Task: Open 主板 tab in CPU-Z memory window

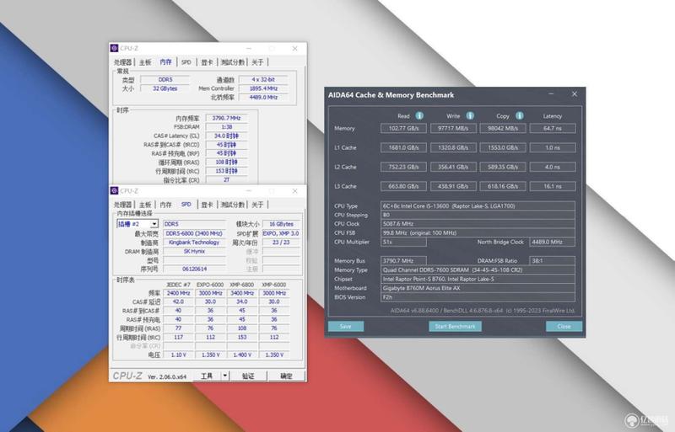Action: 145,62
